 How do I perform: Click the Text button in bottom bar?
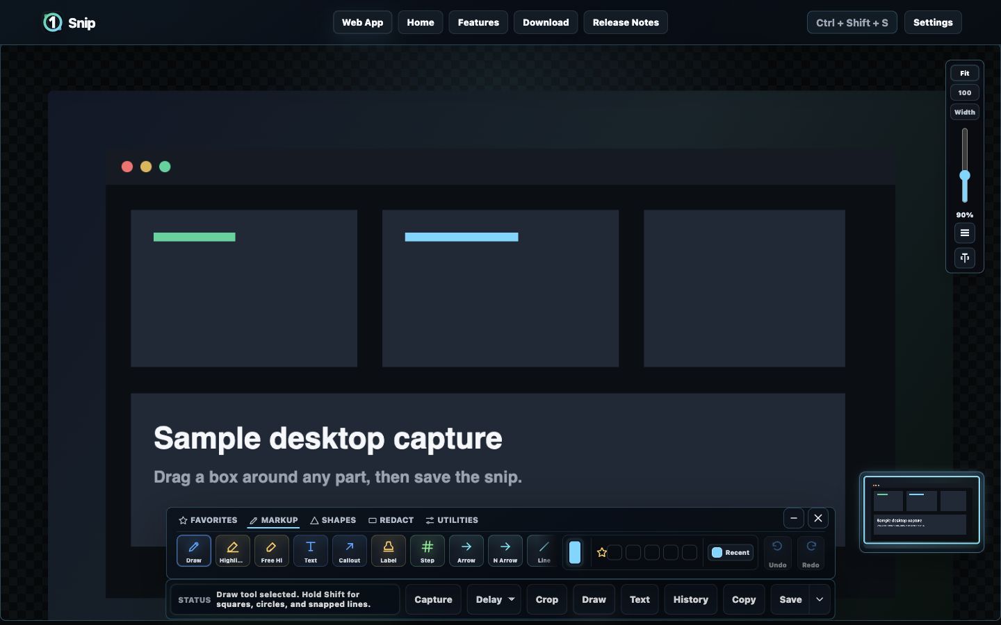(x=640, y=599)
